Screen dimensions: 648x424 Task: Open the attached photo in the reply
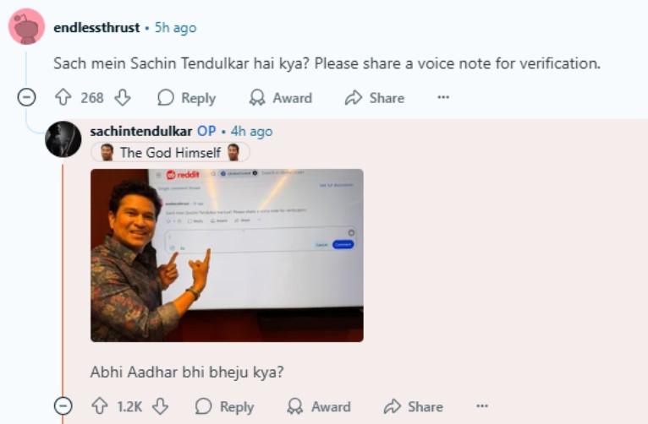227,255
